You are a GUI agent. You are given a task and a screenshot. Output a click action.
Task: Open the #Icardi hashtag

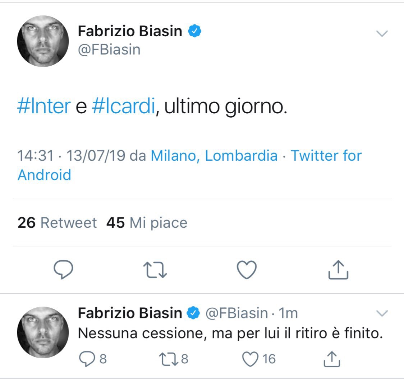pos(123,107)
